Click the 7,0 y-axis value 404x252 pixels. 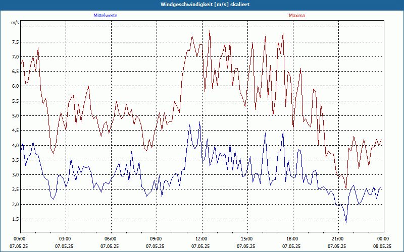(x=15, y=56)
